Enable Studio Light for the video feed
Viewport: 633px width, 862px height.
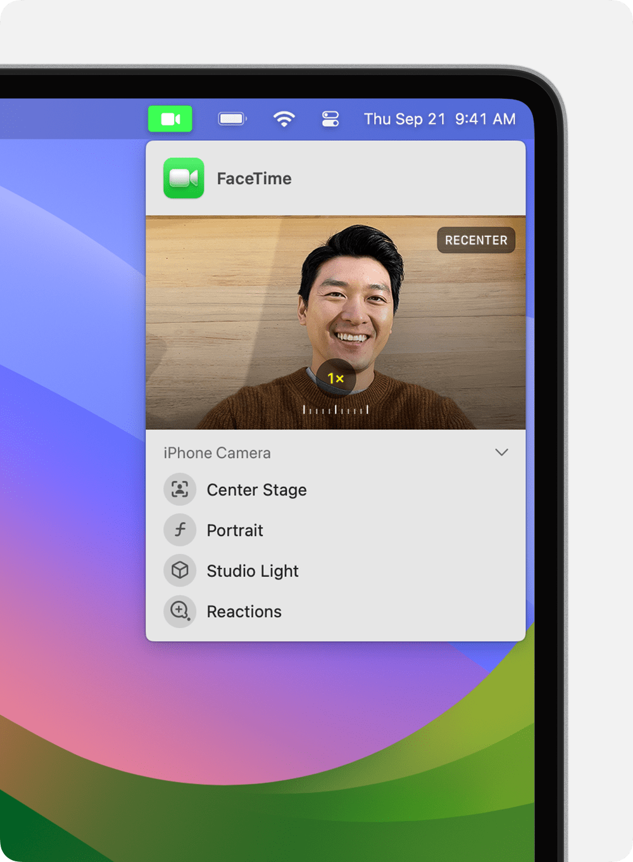click(x=252, y=570)
